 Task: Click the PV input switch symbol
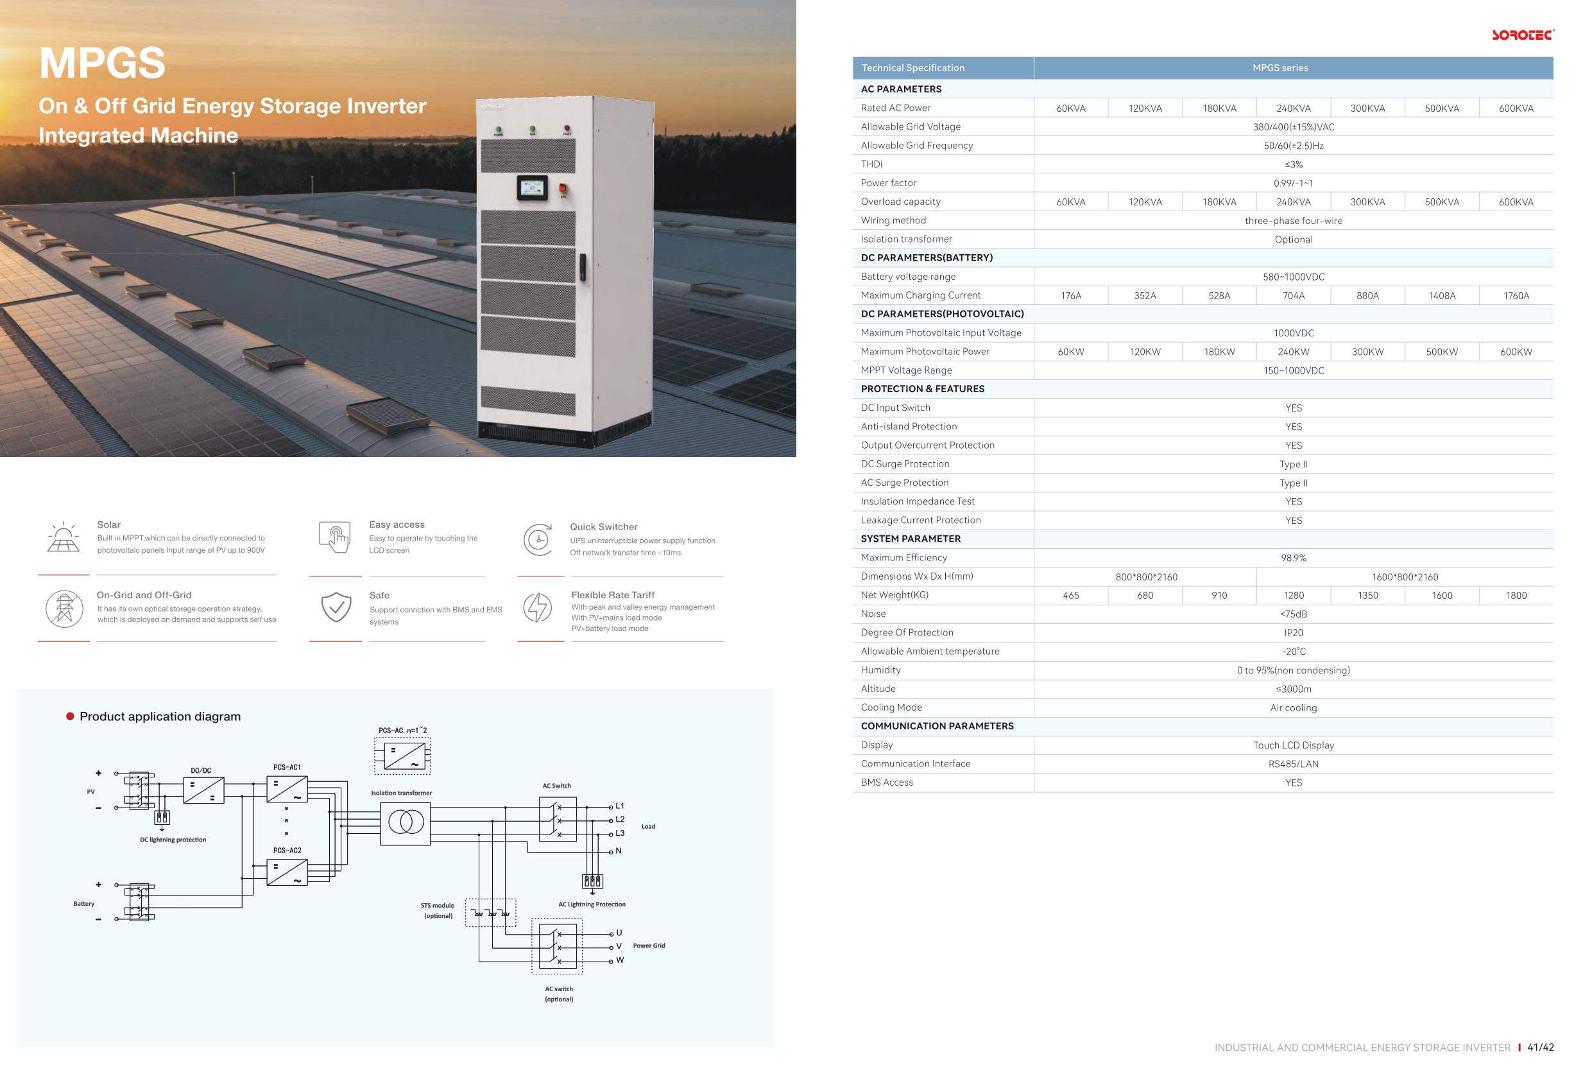(x=139, y=790)
